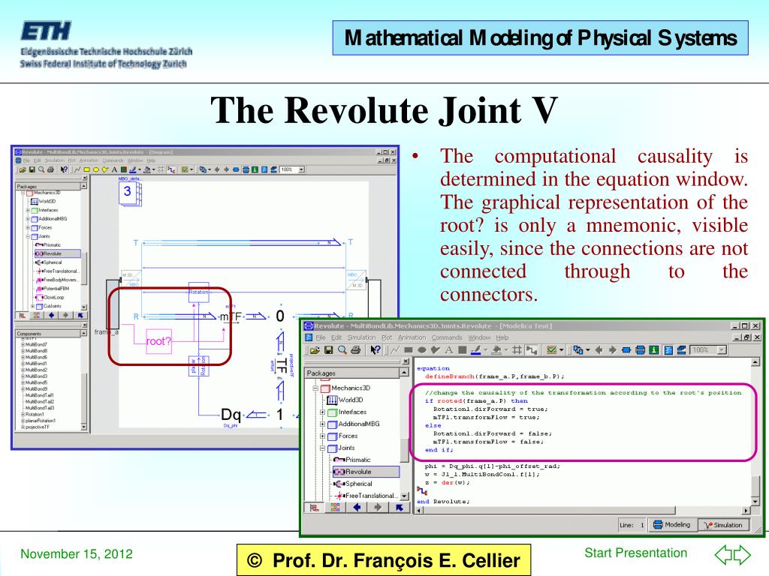Close package browser pane in Modelica Text window
769x576 pixels.
click(x=405, y=361)
